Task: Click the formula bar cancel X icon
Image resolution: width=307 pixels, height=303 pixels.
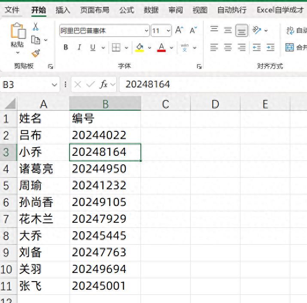Action: [x=78, y=85]
